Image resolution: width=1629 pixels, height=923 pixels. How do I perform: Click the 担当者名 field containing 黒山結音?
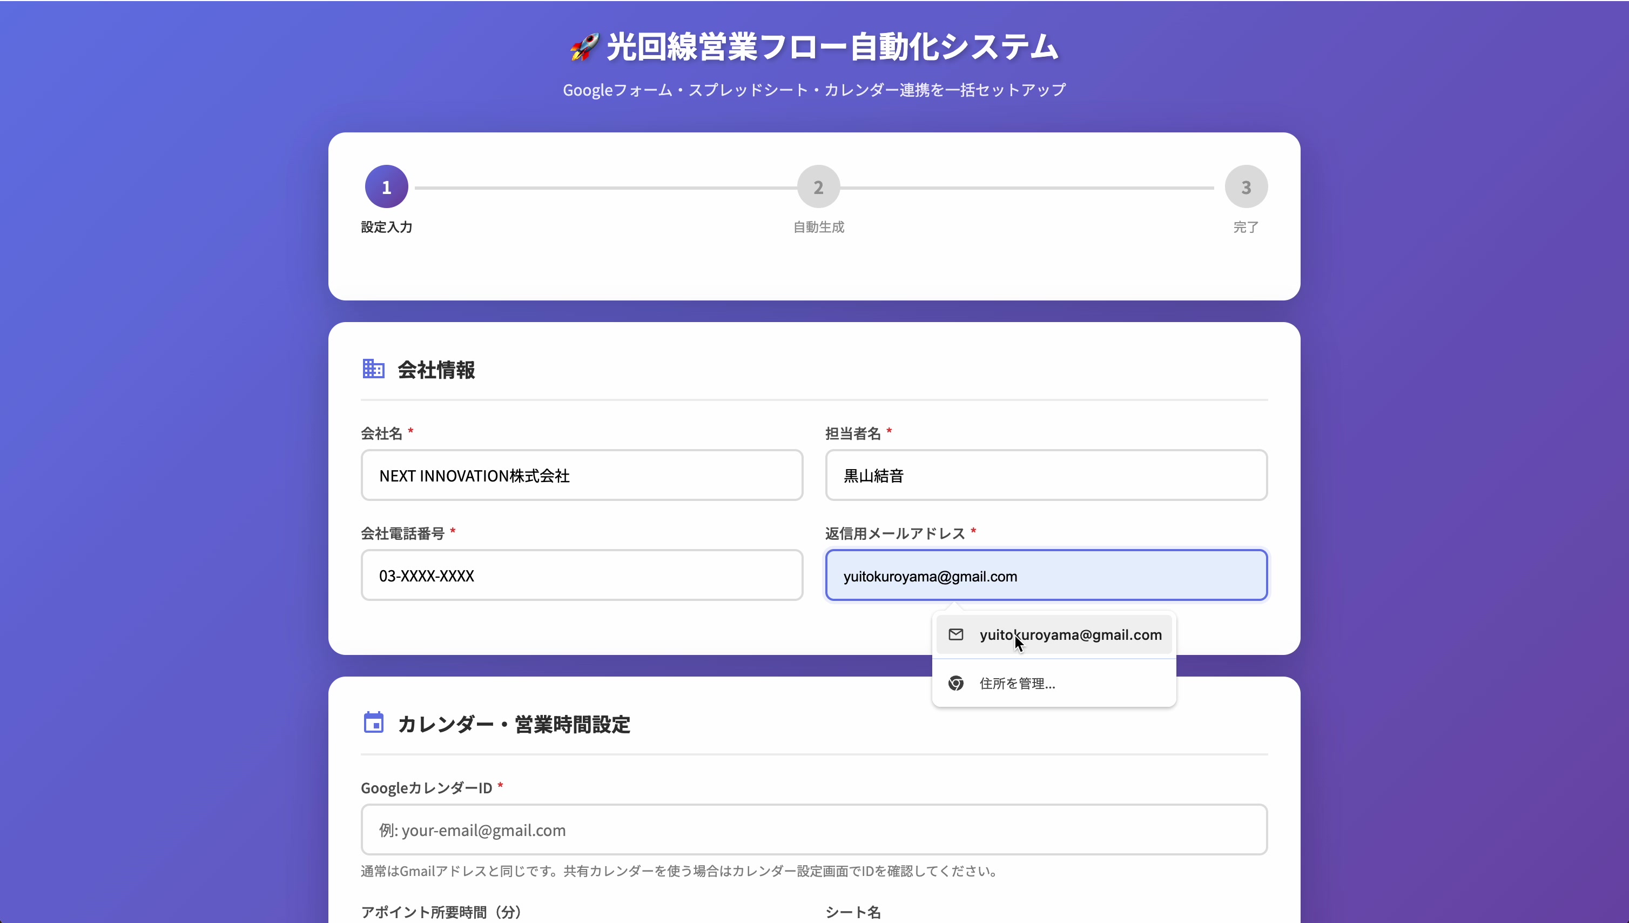1046,475
